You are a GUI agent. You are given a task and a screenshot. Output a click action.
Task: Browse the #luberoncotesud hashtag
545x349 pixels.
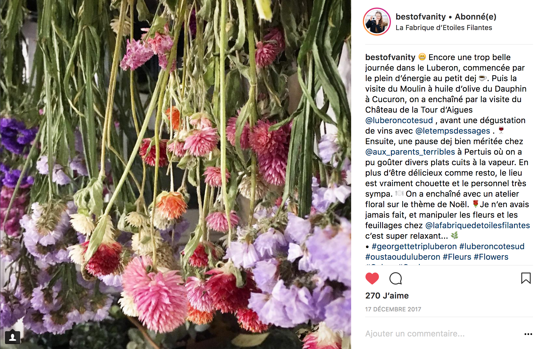click(x=492, y=246)
